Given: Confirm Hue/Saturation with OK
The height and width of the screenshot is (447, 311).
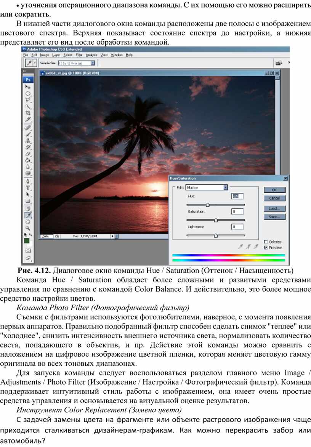Looking at the screenshot, I should point(274,190).
